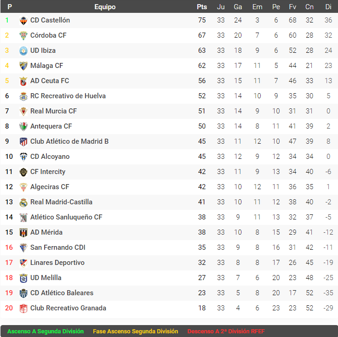Click the Real Madrid-Castilla crest icon
The image size is (338, 337).
pos(23,202)
